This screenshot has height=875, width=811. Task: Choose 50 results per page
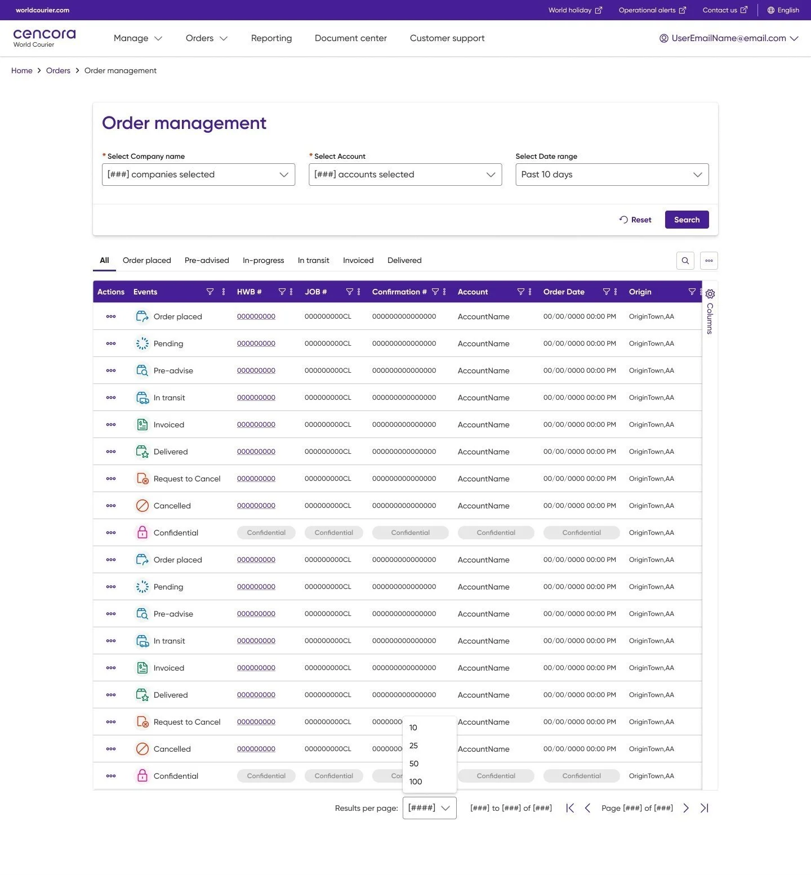point(429,764)
